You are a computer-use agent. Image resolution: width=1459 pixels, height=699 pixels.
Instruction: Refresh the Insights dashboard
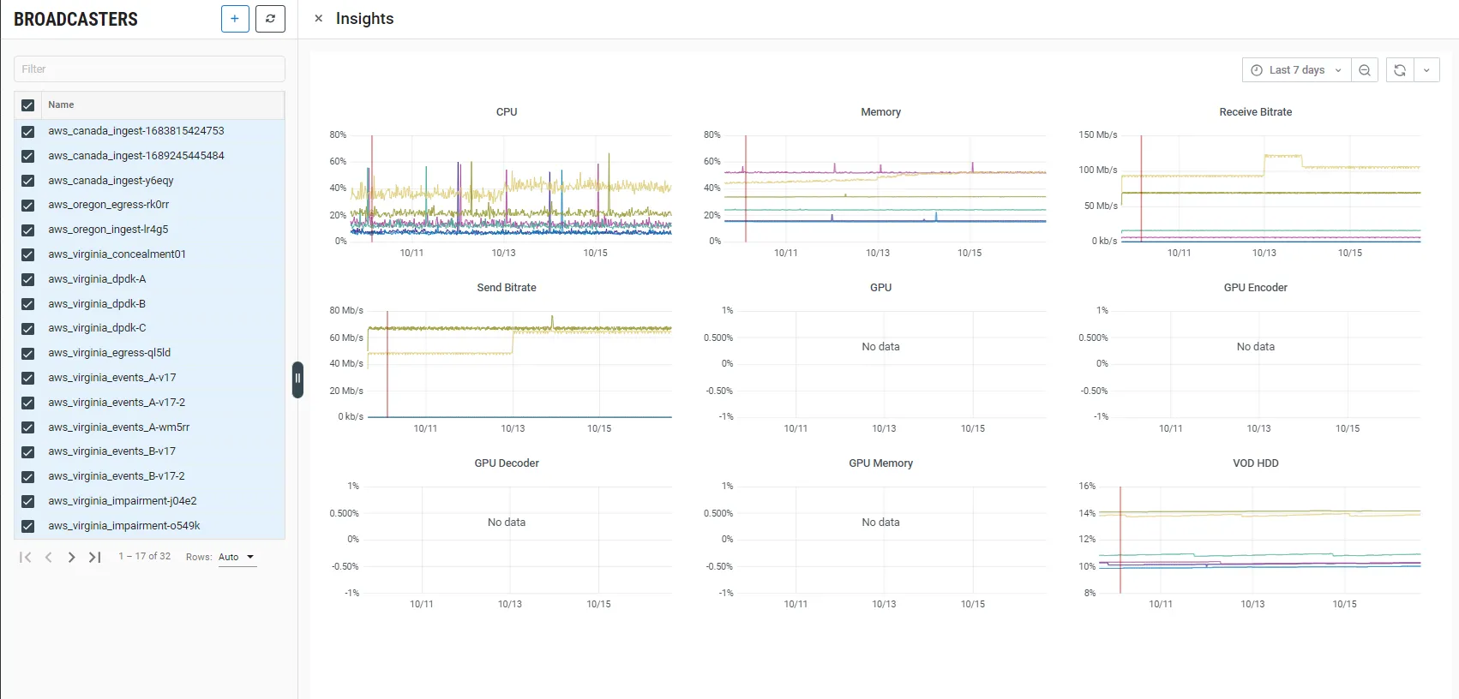pos(1400,70)
